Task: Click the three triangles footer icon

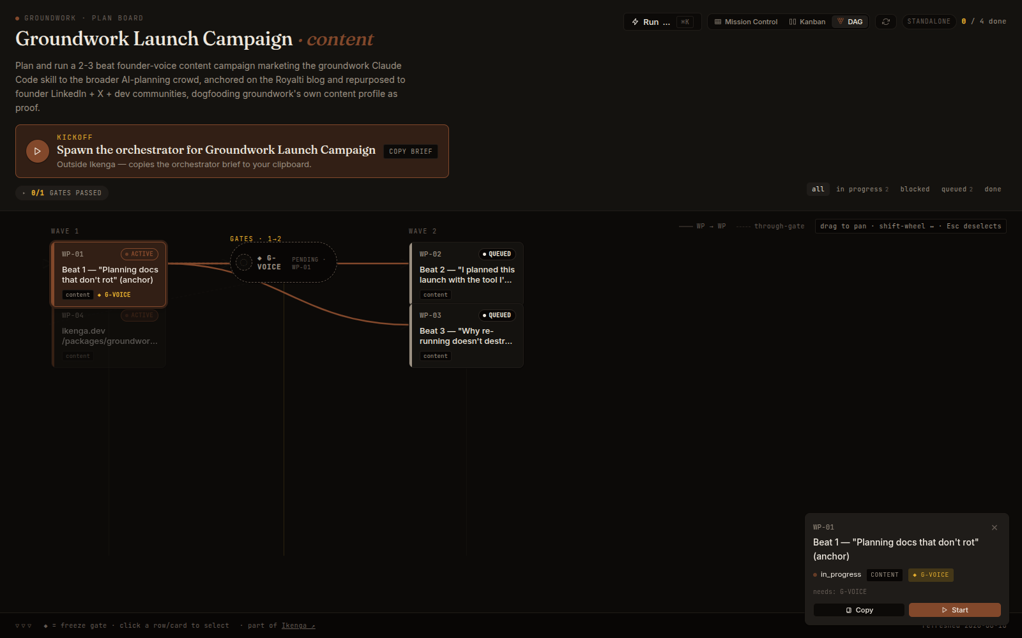Action: [x=24, y=626]
